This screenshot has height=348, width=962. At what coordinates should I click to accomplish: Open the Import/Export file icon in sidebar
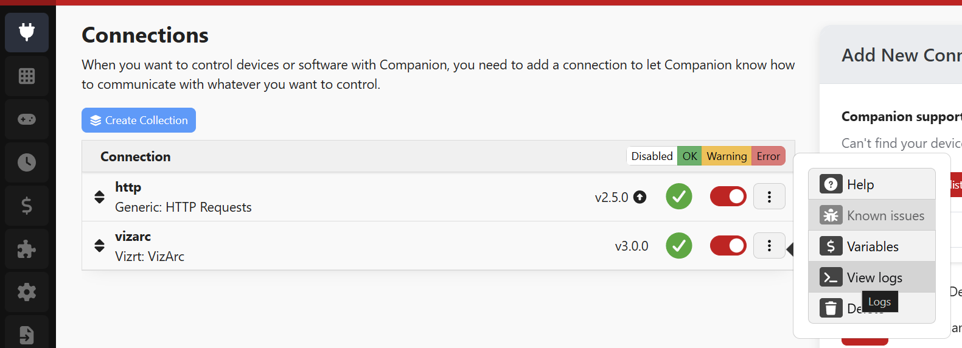[x=27, y=334]
